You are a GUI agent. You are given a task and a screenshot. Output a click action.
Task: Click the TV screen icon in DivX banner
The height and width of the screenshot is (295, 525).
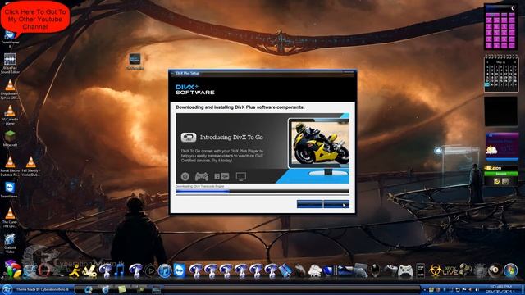coord(240,176)
